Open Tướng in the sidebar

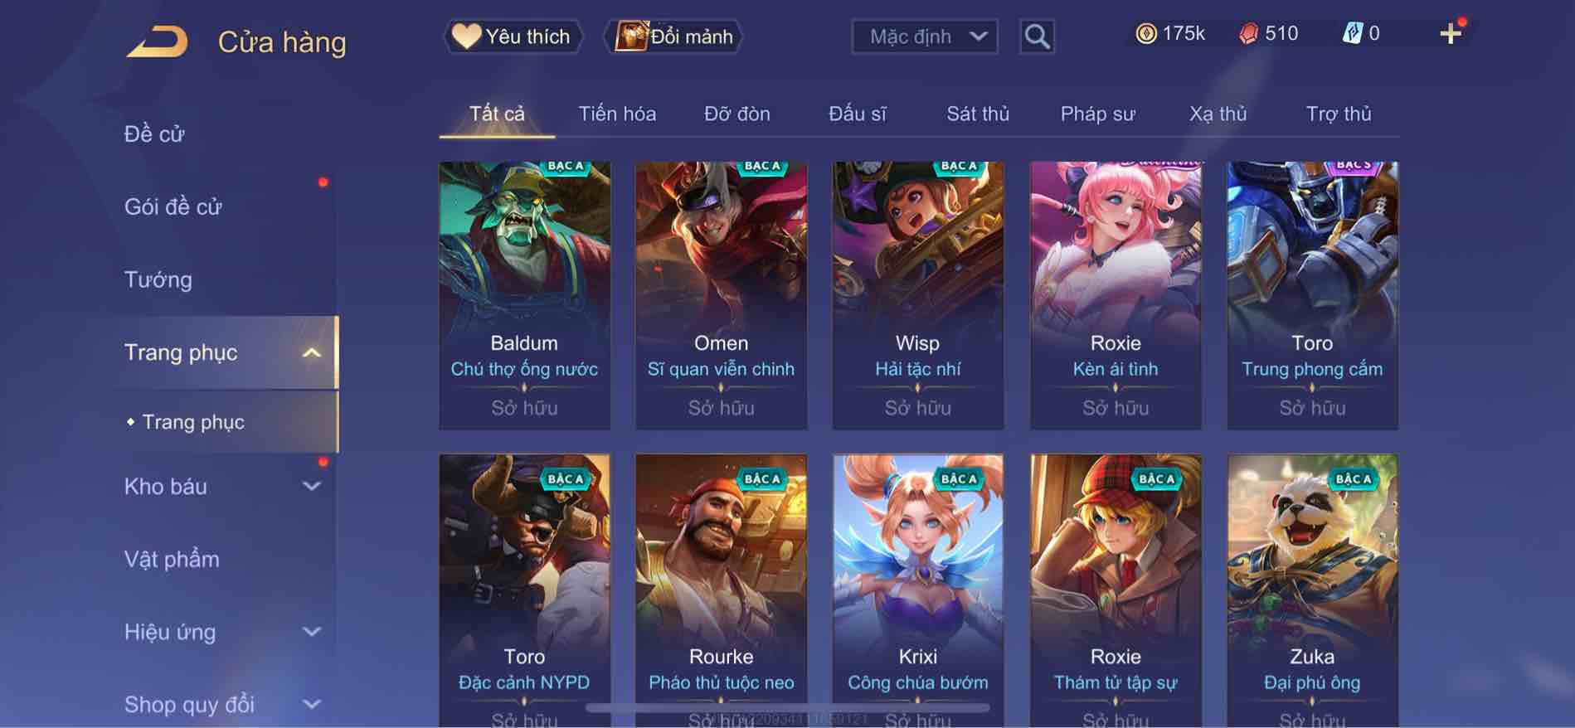tap(158, 279)
